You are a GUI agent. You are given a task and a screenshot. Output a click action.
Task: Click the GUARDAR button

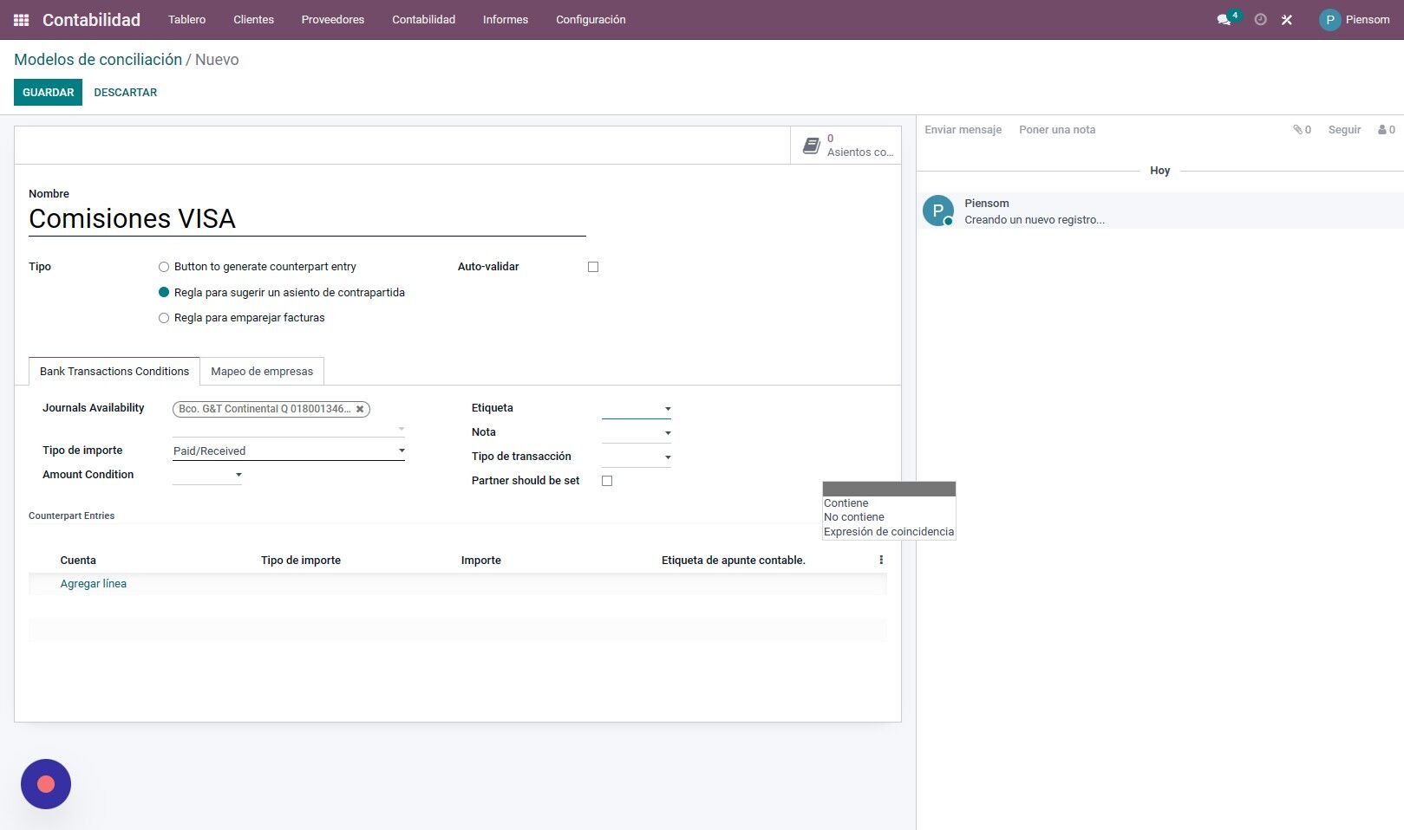coord(48,93)
